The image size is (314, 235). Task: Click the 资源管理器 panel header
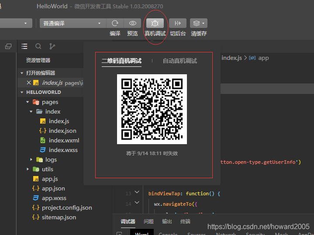tap(38, 60)
